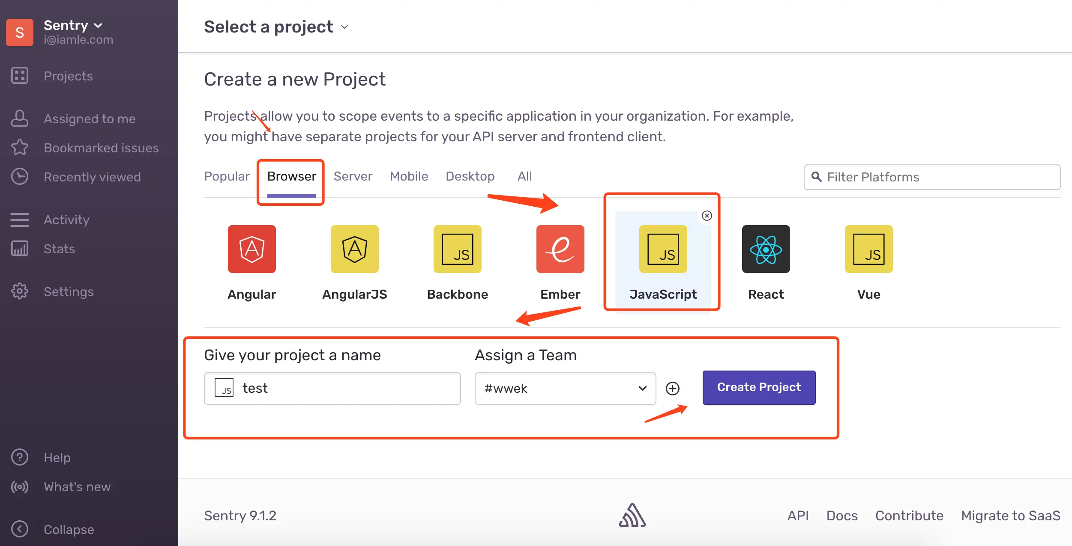This screenshot has height=546, width=1072.
Task: Select the Angular platform icon
Action: tap(252, 249)
